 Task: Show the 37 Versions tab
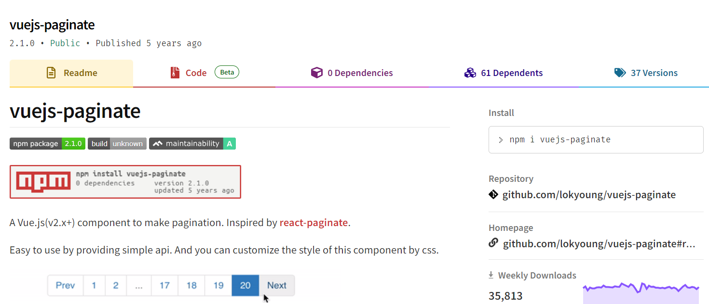646,73
